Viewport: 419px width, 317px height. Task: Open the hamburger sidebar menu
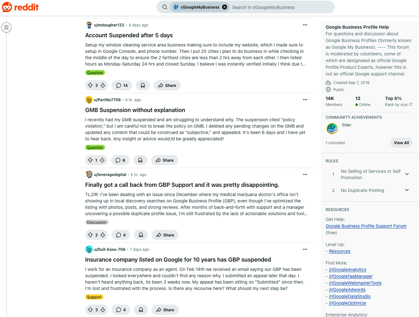click(x=6, y=28)
